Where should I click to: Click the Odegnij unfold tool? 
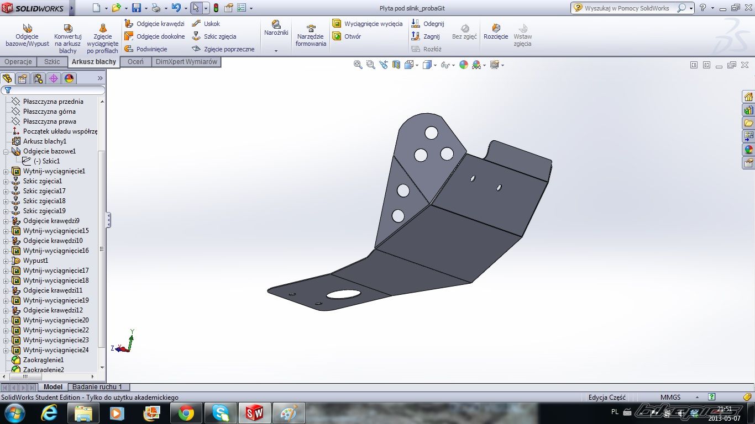click(428, 24)
